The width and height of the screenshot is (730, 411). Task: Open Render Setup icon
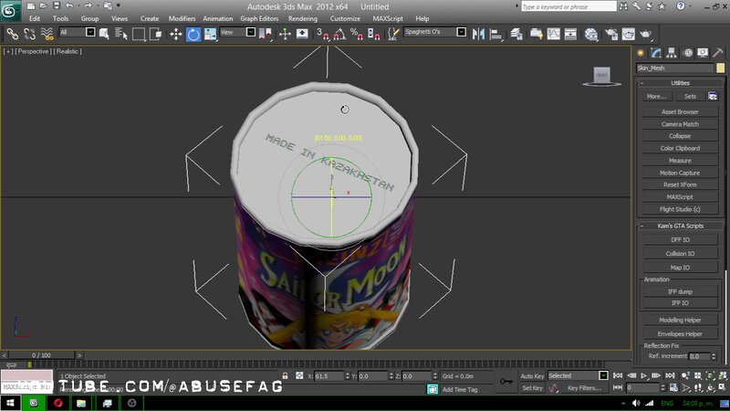point(611,34)
